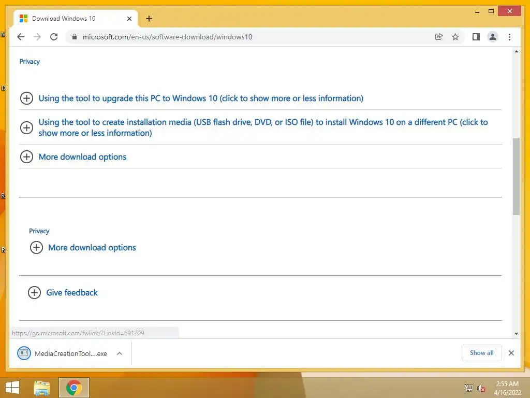
Task: Share this page using the share icon
Action: coord(438,37)
